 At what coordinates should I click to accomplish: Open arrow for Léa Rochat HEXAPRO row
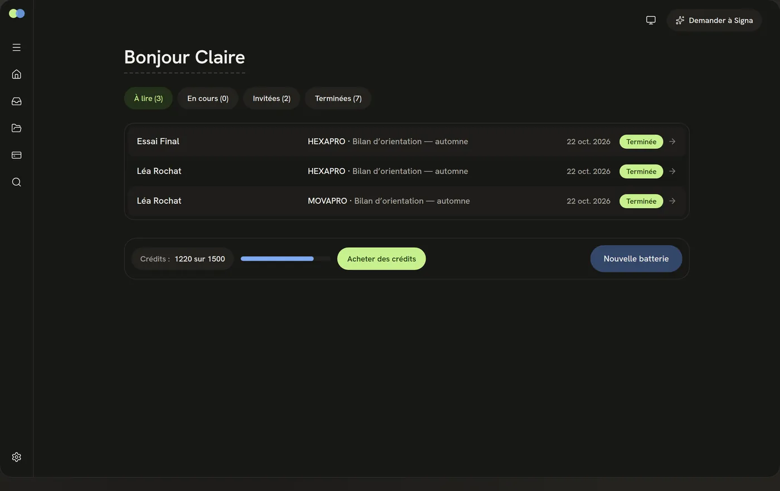672,171
